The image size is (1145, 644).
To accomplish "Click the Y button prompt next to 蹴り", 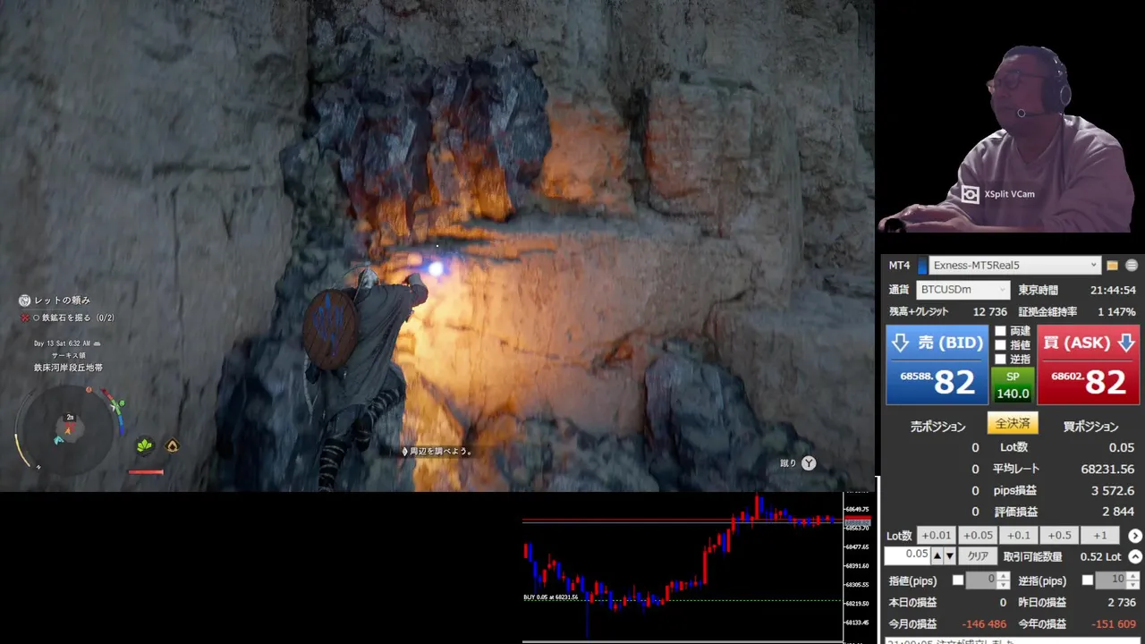I will (809, 463).
